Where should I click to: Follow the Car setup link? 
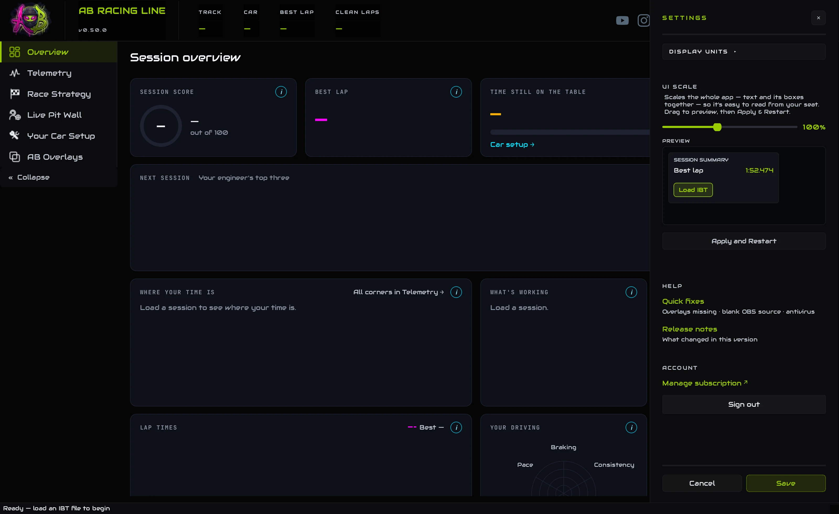pos(512,144)
